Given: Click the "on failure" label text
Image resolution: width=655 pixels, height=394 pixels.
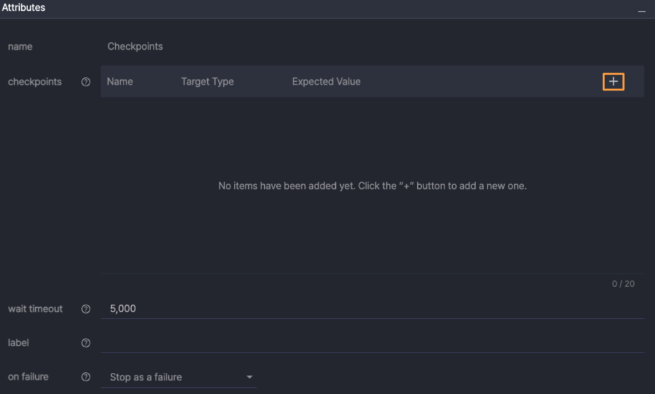Looking at the screenshot, I should point(28,377).
